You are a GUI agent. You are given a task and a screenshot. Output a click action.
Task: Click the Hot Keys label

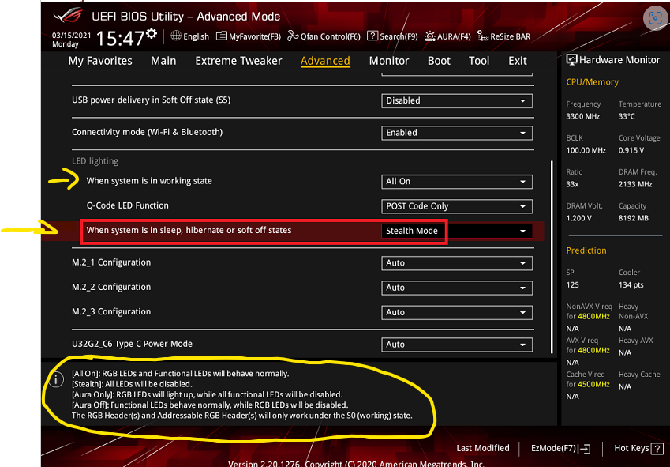coord(631,448)
